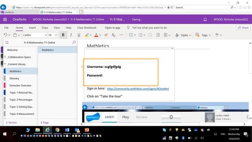Select the Welcome section

12,50
